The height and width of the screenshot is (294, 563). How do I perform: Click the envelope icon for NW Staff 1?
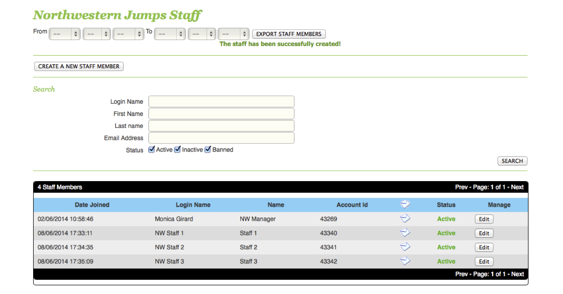(405, 233)
